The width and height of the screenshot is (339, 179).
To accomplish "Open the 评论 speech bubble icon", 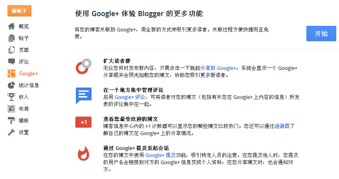I will tap(11, 62).
